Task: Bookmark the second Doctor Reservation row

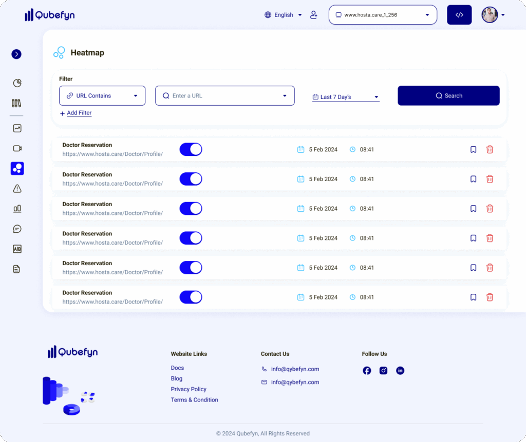Action: click(x=473, y=179)
